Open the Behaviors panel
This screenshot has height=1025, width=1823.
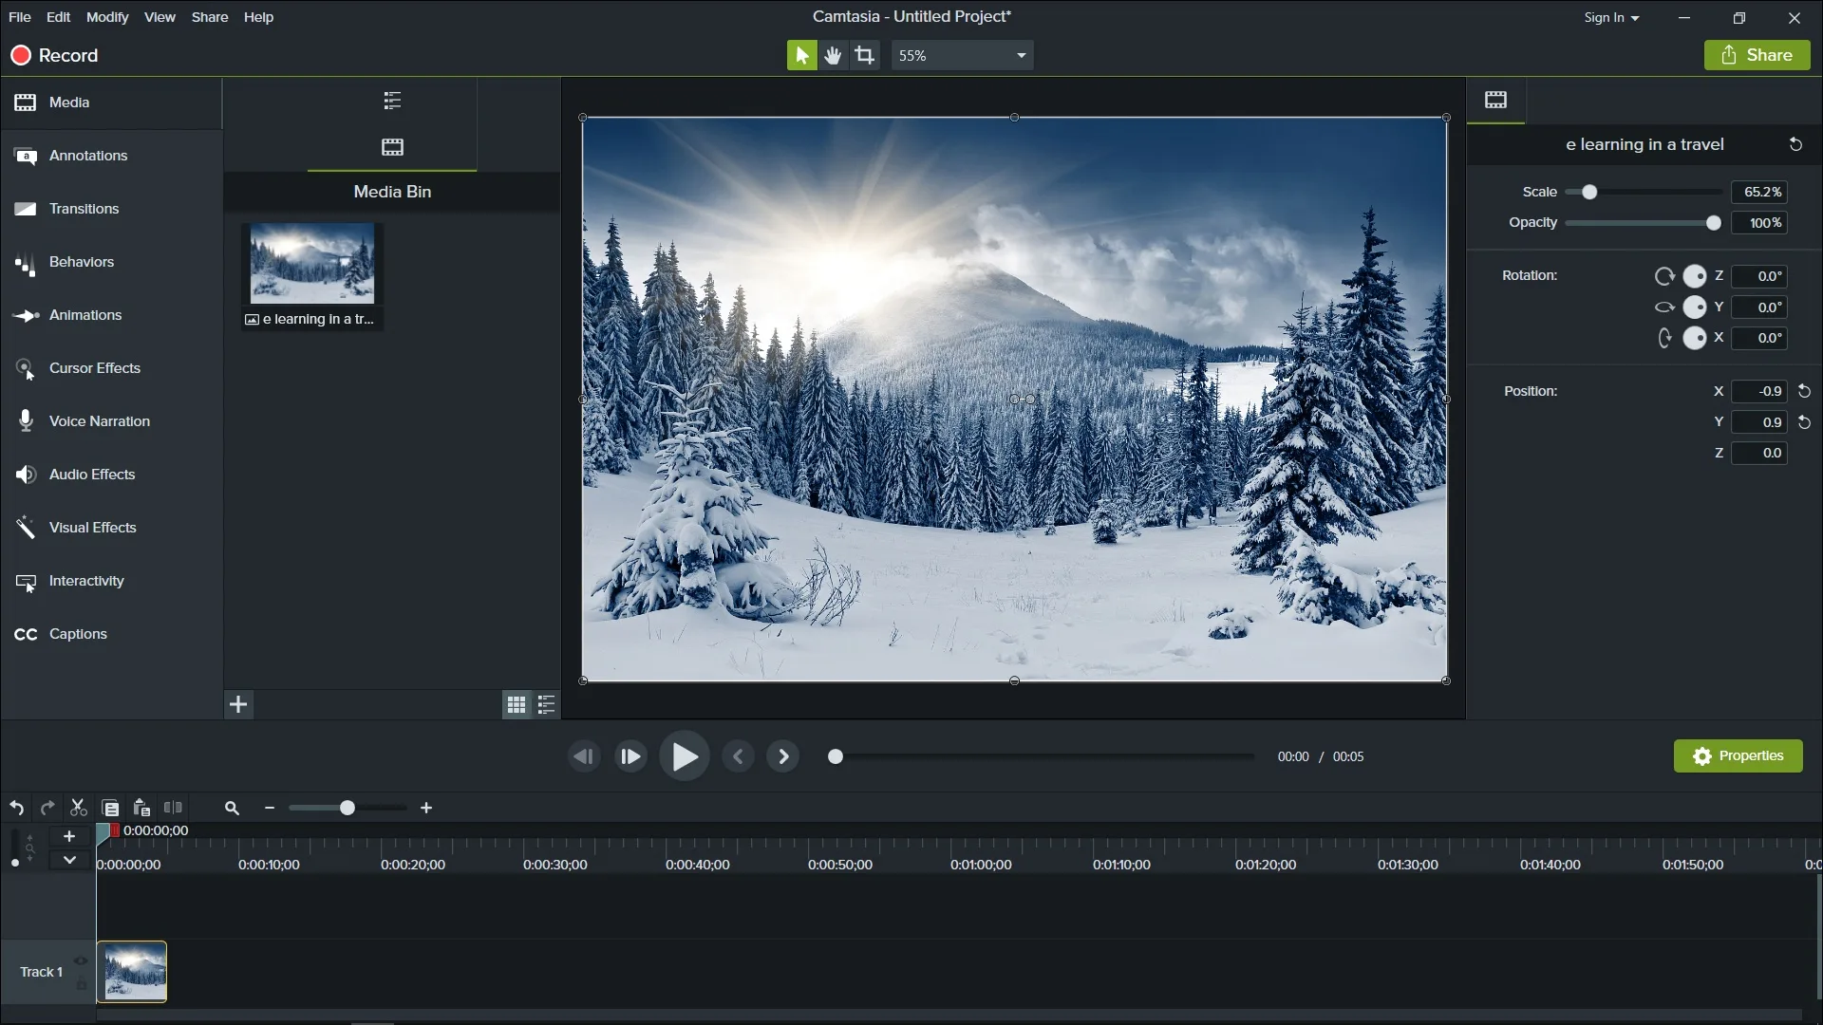(111, 262)
